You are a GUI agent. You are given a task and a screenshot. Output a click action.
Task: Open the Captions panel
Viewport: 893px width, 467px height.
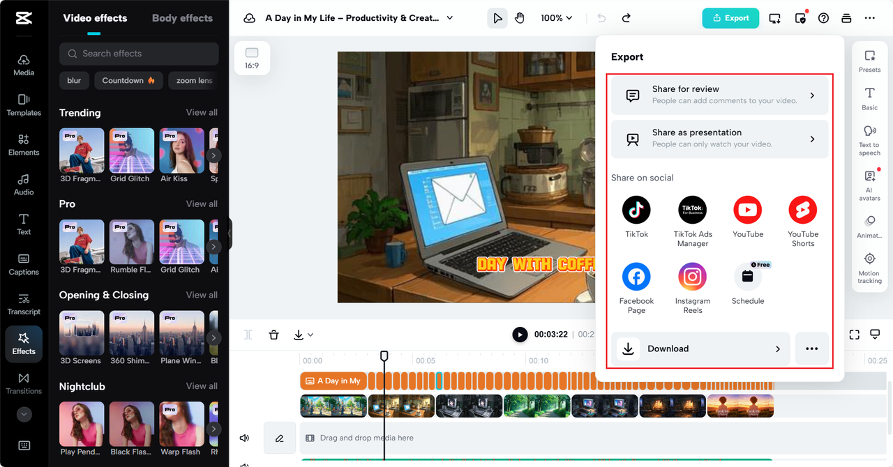[24, 264]
